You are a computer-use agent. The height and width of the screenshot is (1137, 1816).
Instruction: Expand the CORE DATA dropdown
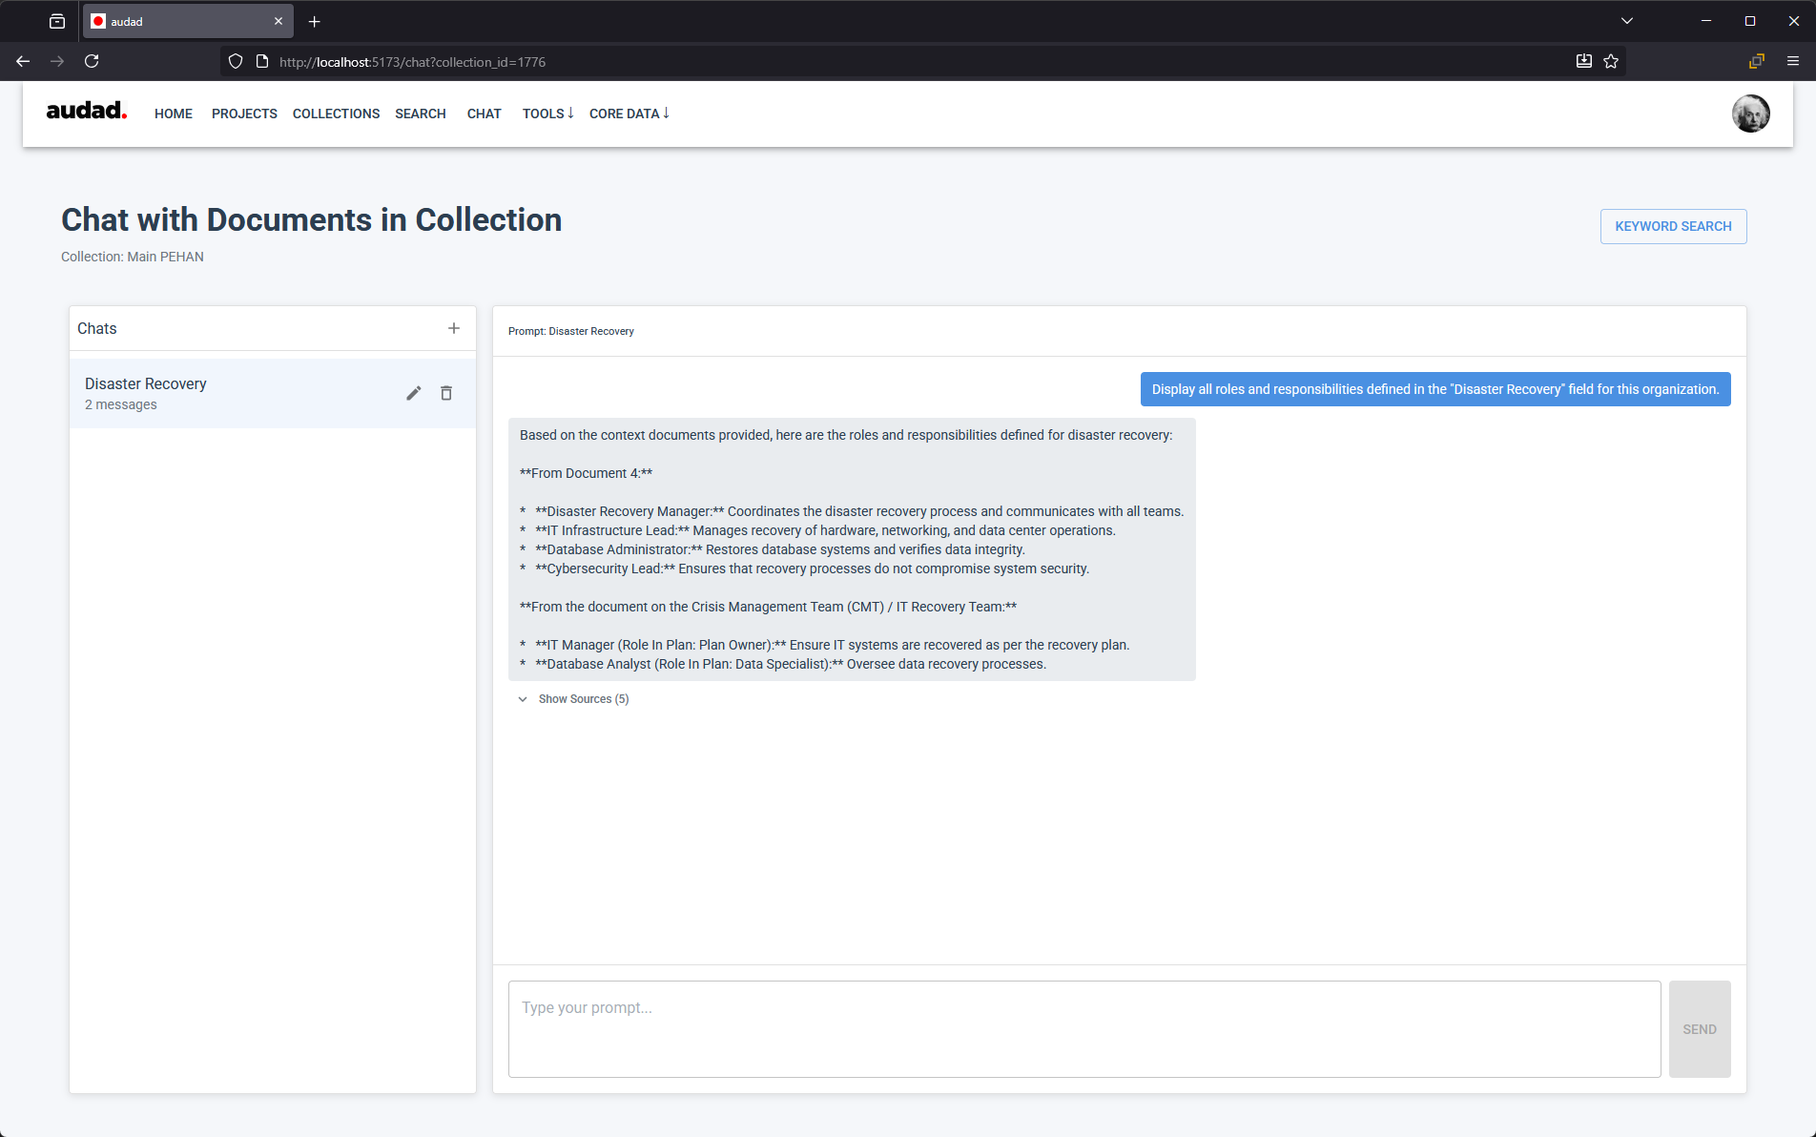coord(628,114)
